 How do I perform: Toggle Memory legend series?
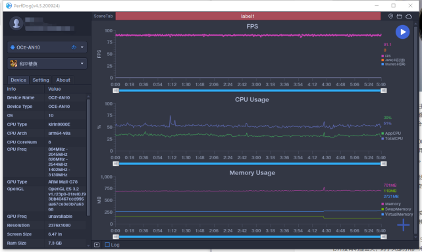pos(391,204)
